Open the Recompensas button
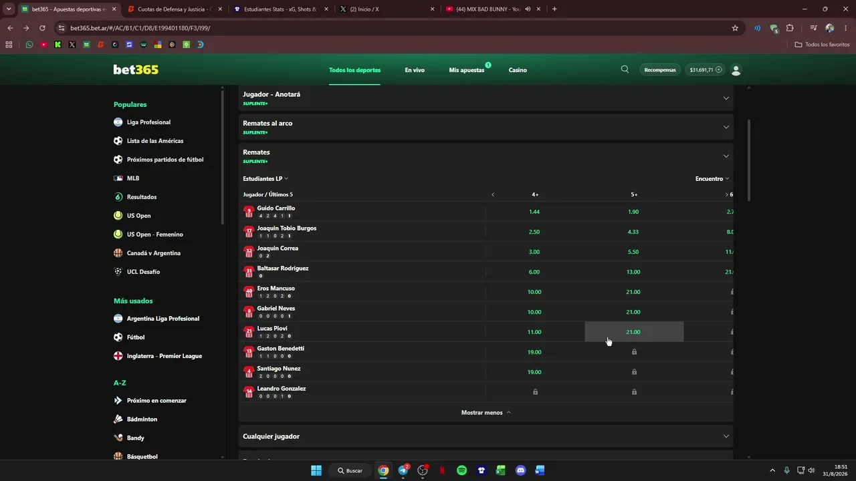 [x=660, y=69]
